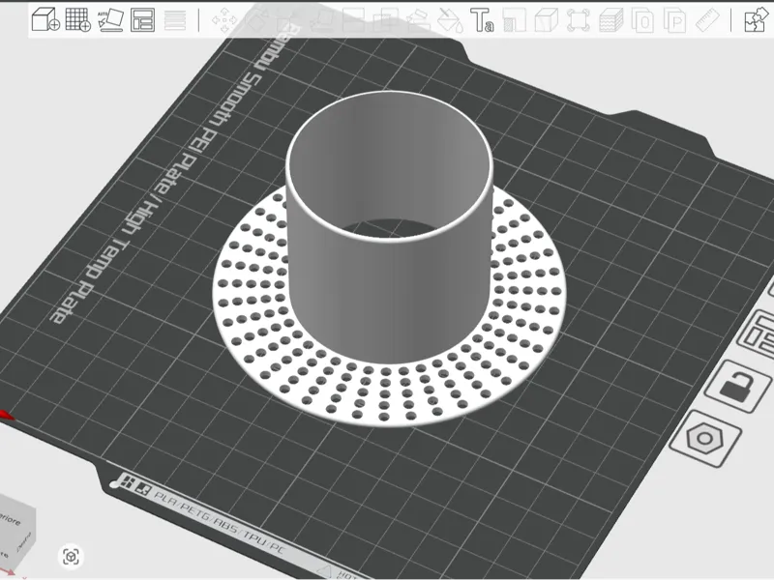
Task: Click the toolbar icon right of Text
Action: [514, 19]
